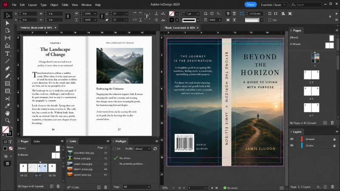Select the mountain-lake.jpg link
340x191 pixels.
click(x=88, y=153)
